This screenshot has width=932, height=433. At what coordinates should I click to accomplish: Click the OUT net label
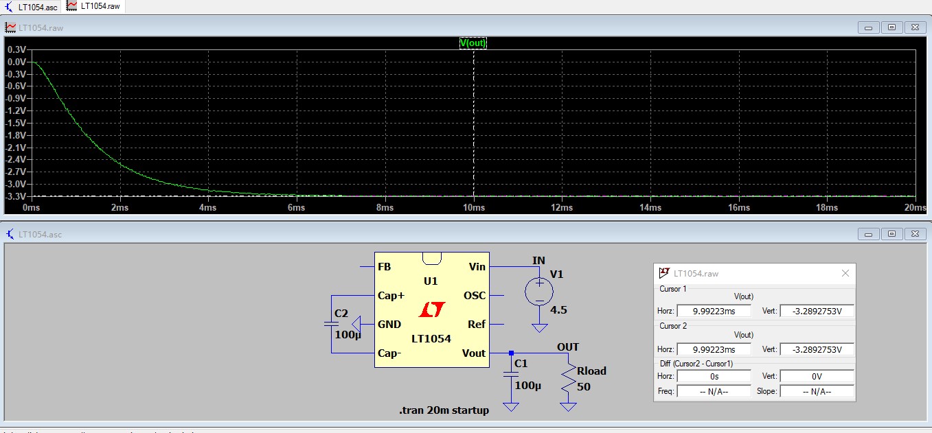[568, 347]
